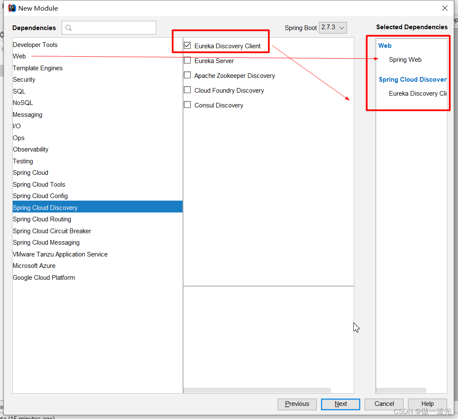Screen dimensions: 458x419
Task: Select highlighted Spring Cloud Discovery category
Action: tap(97, 207)
